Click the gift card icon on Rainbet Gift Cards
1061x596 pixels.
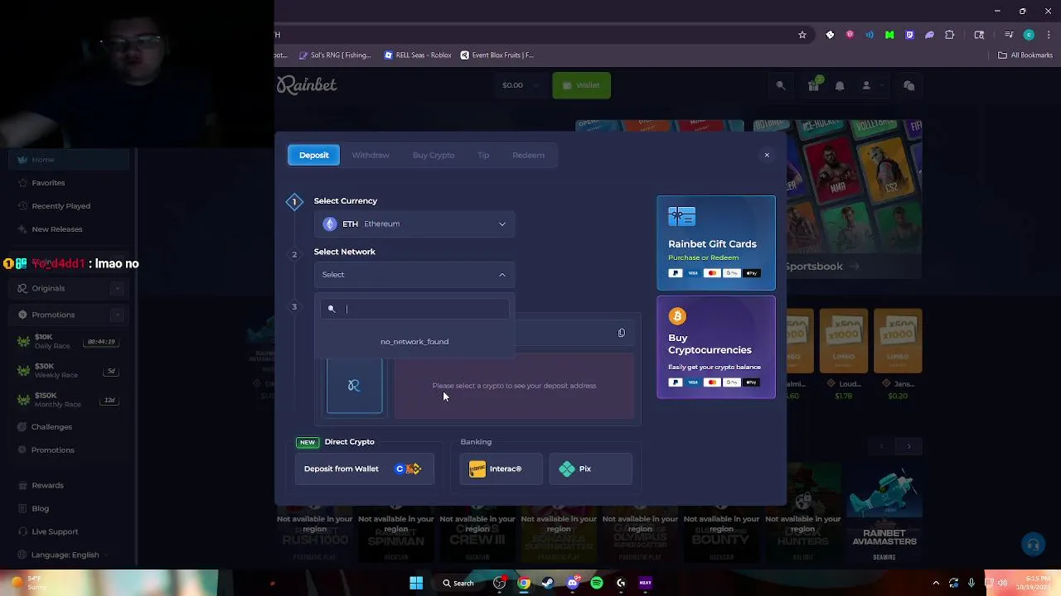pyautogui.click(x=681, y=217)
